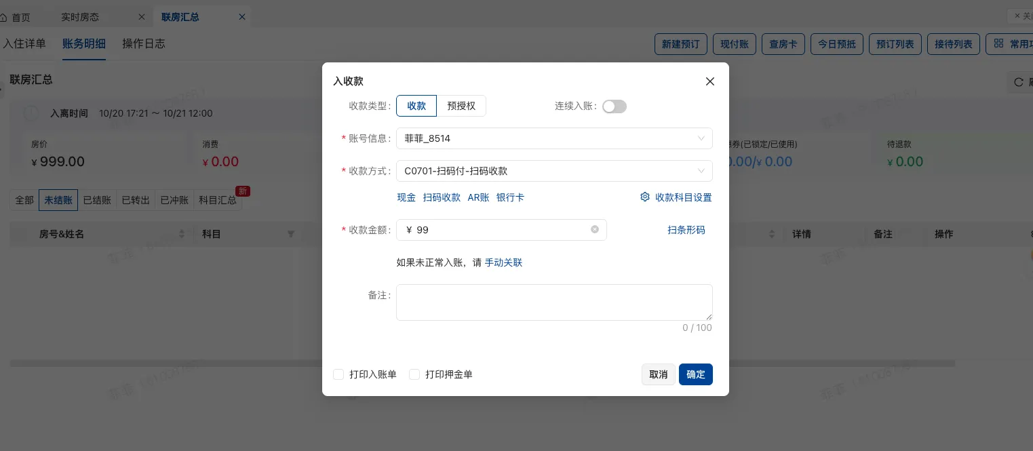The height and width of the screenshot is (451, 1033).
Task: Click the 常用项 grid icon in the toolbar
Action: [x=999, y=43]
